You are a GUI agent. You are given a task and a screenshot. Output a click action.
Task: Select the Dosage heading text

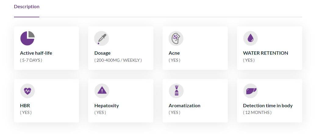pos(102,53)
